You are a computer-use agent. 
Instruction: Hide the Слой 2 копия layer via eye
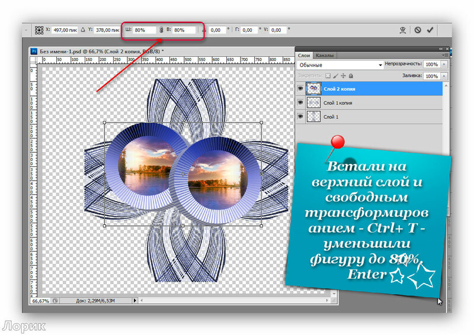[x=300, y=89]
